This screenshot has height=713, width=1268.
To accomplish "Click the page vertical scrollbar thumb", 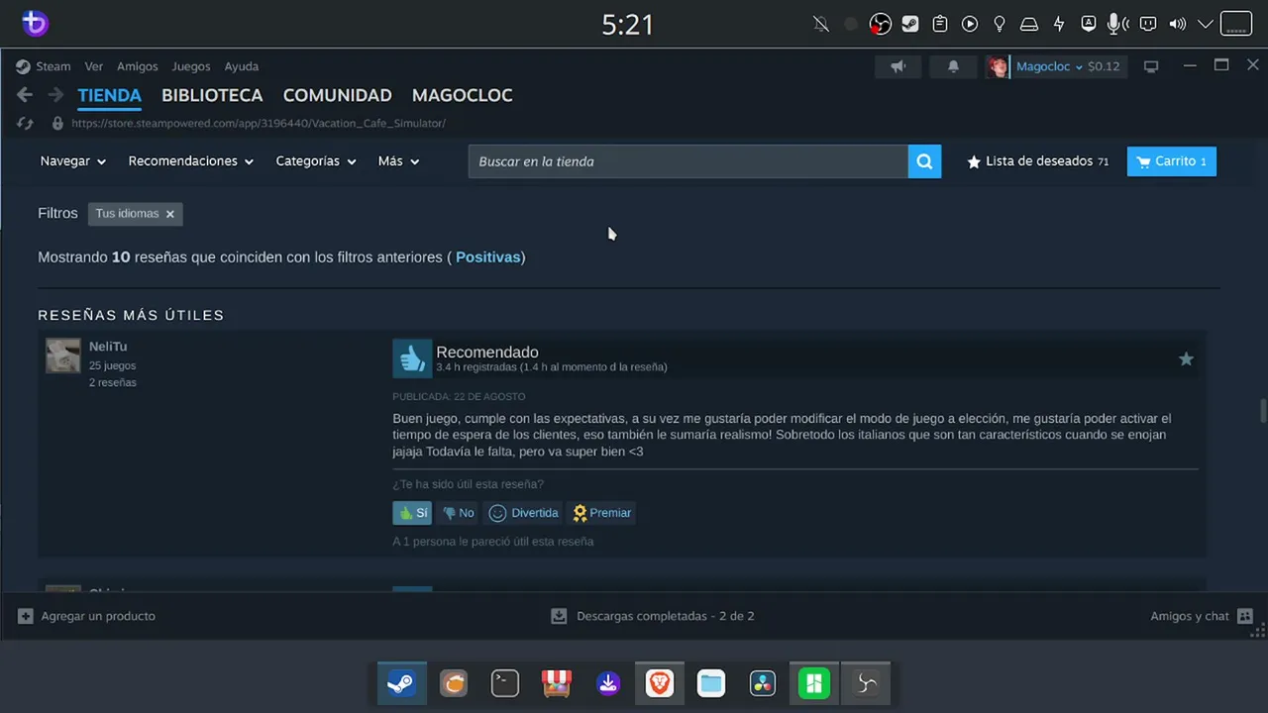I will (x=1262, y=410).
